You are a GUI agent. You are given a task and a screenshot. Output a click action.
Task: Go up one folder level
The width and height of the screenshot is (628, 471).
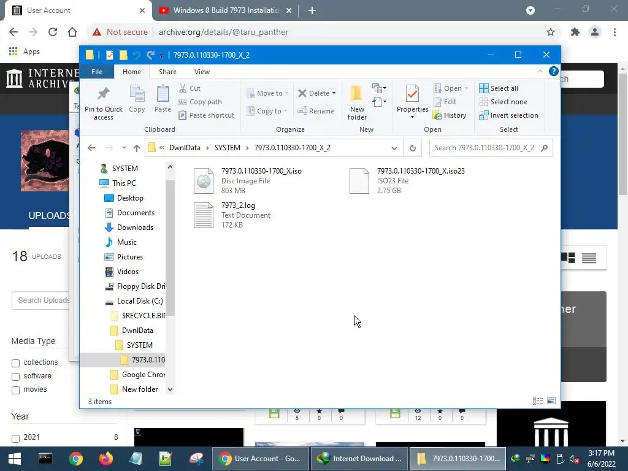137,148
